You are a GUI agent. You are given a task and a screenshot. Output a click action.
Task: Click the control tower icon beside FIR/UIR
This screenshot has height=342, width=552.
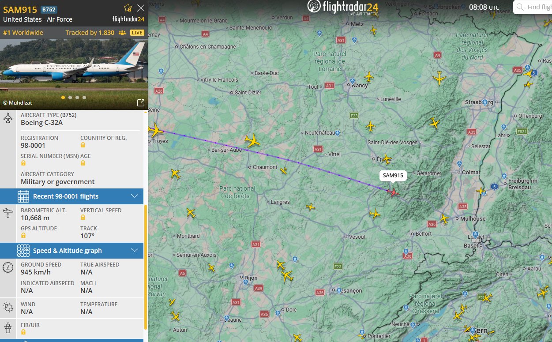point(8,328)
